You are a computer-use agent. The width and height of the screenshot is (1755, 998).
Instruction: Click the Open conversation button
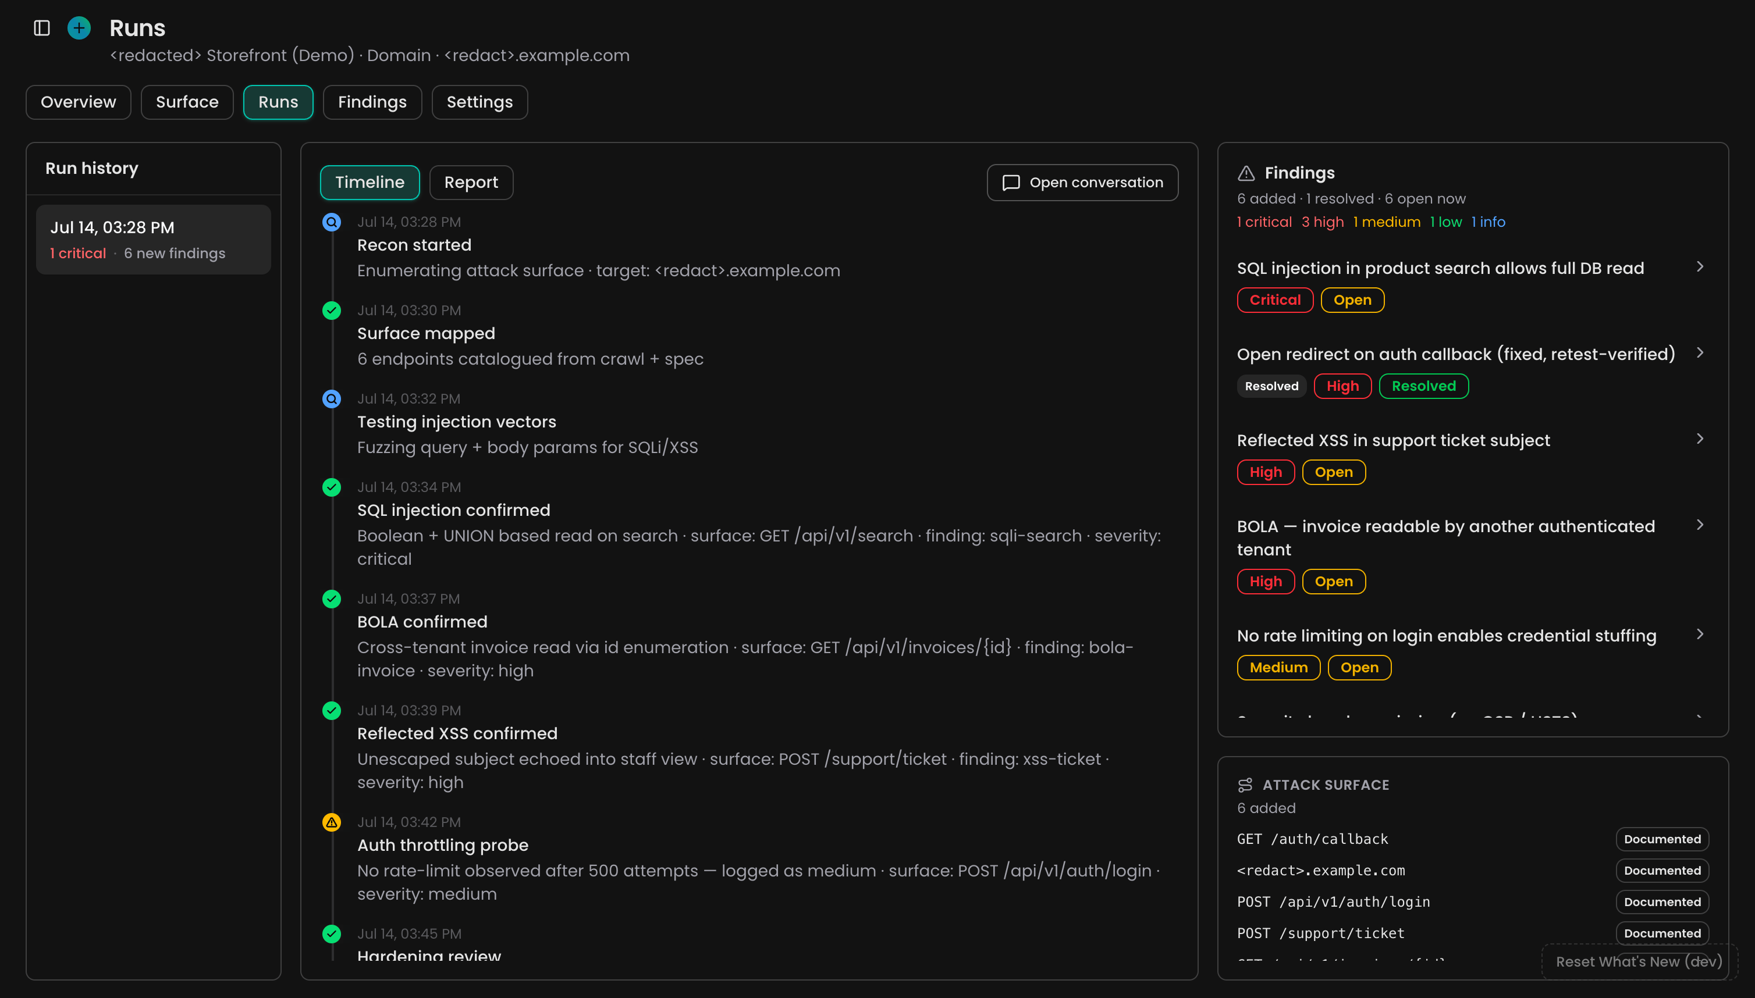pos(1083,183)
